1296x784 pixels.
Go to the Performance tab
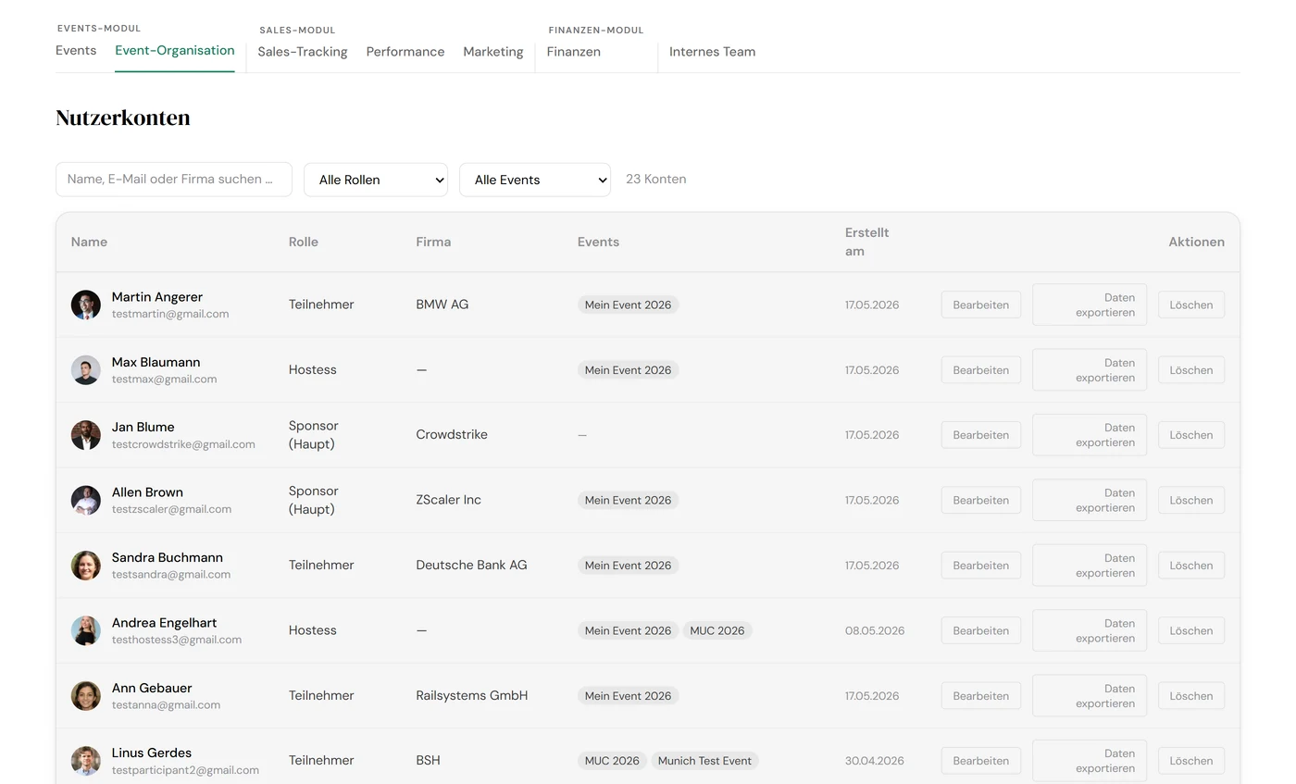(405, 52)
